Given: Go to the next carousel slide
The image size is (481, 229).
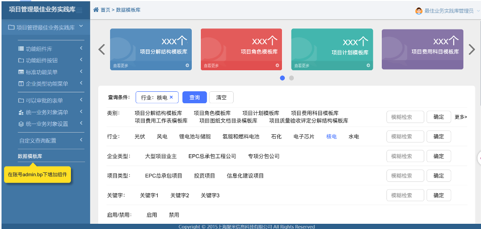Looking at the screenshot, I should coord(471,49).
